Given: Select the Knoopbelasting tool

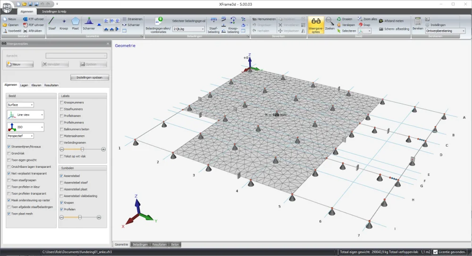Looking at the screenshot, I should coord(233,25).
